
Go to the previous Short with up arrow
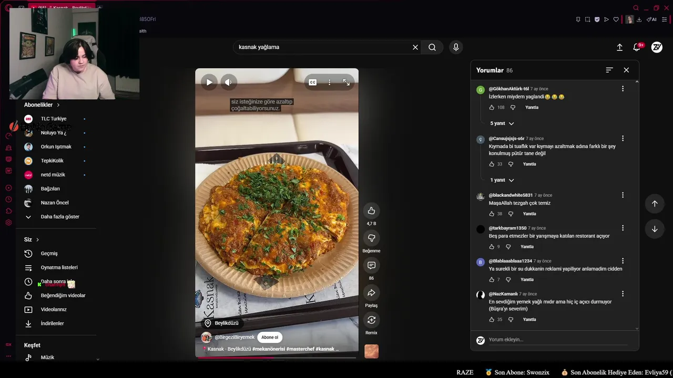pos(655,204)
